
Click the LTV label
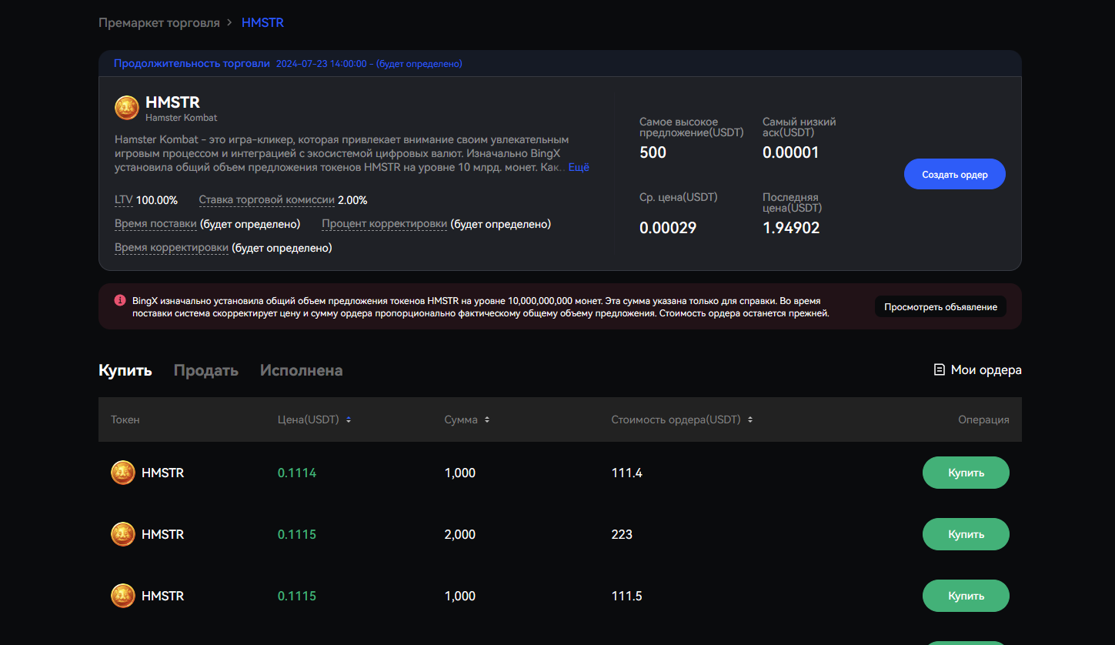124,200
